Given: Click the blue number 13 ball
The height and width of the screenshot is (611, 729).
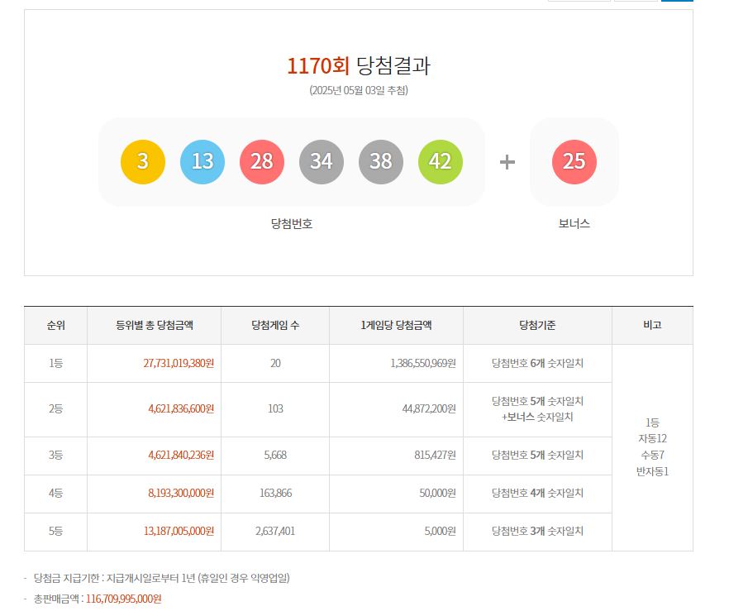Looking at the screenshot, I should (202, 162).
